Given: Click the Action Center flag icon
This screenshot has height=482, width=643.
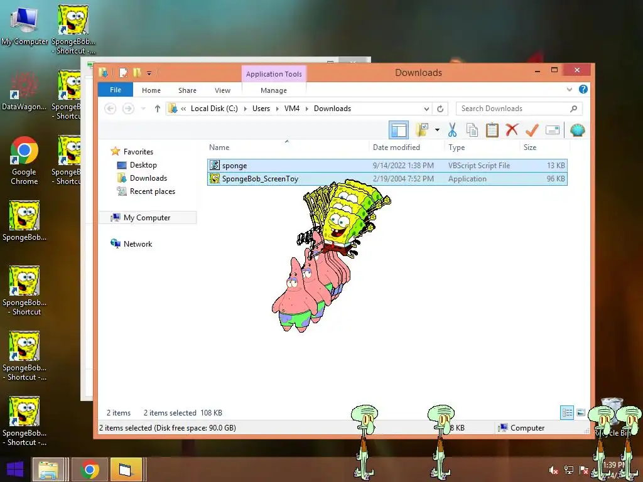Looking at the screenshot, I should point(583,471).
